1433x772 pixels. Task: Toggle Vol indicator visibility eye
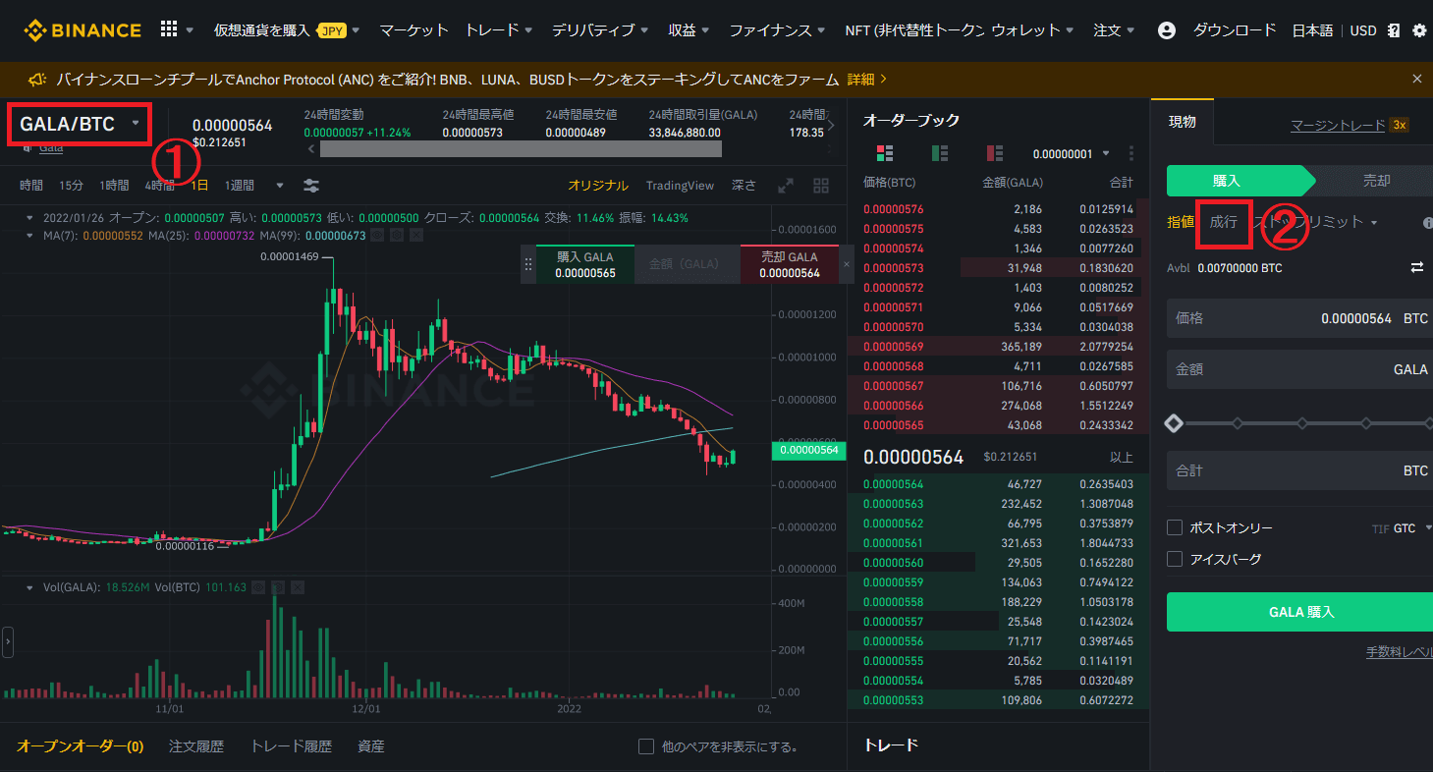tap(258, 587)
